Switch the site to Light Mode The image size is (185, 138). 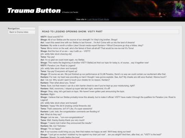[92, 19]
